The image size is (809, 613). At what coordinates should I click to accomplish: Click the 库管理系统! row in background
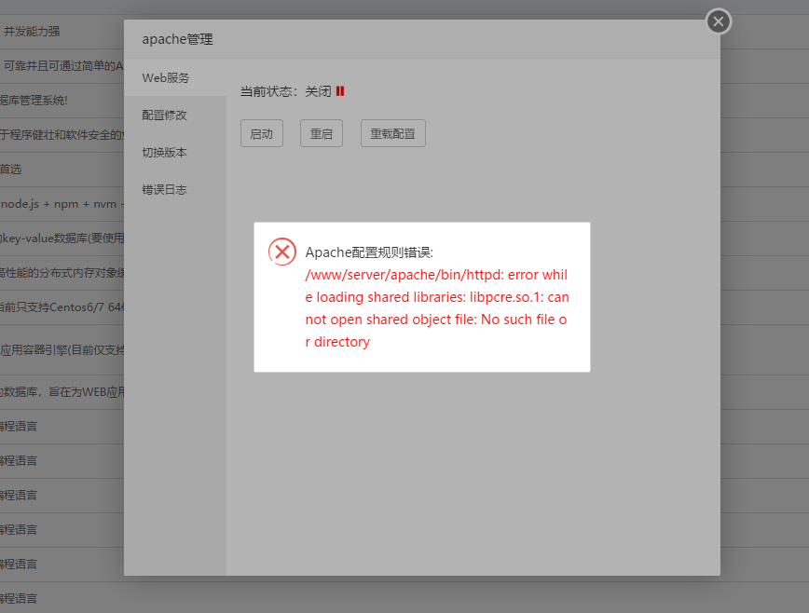point(62,101)
